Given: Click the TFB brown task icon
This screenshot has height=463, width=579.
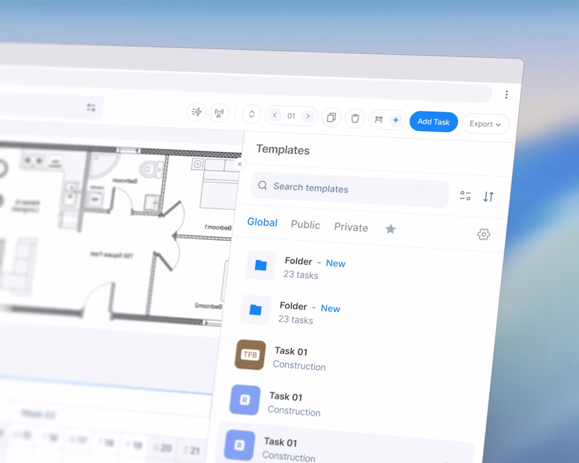Looking at the screenshot, I should pos(250,355).
